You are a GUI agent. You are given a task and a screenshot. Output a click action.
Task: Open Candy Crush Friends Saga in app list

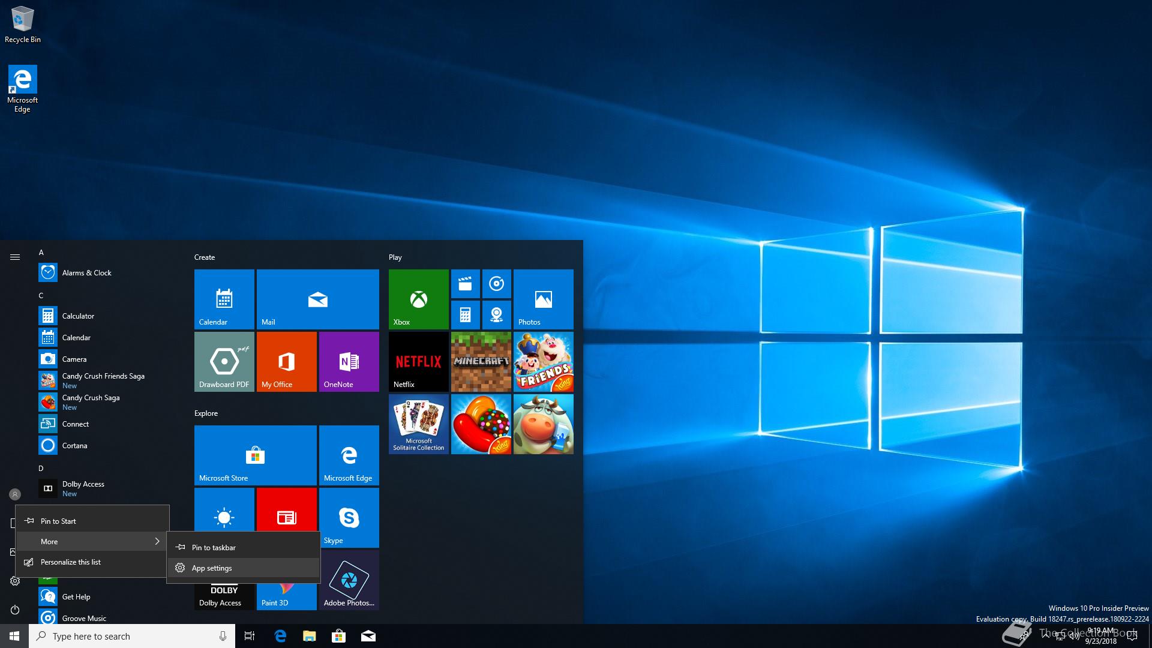pyautogui.click(x=109, y=380)
